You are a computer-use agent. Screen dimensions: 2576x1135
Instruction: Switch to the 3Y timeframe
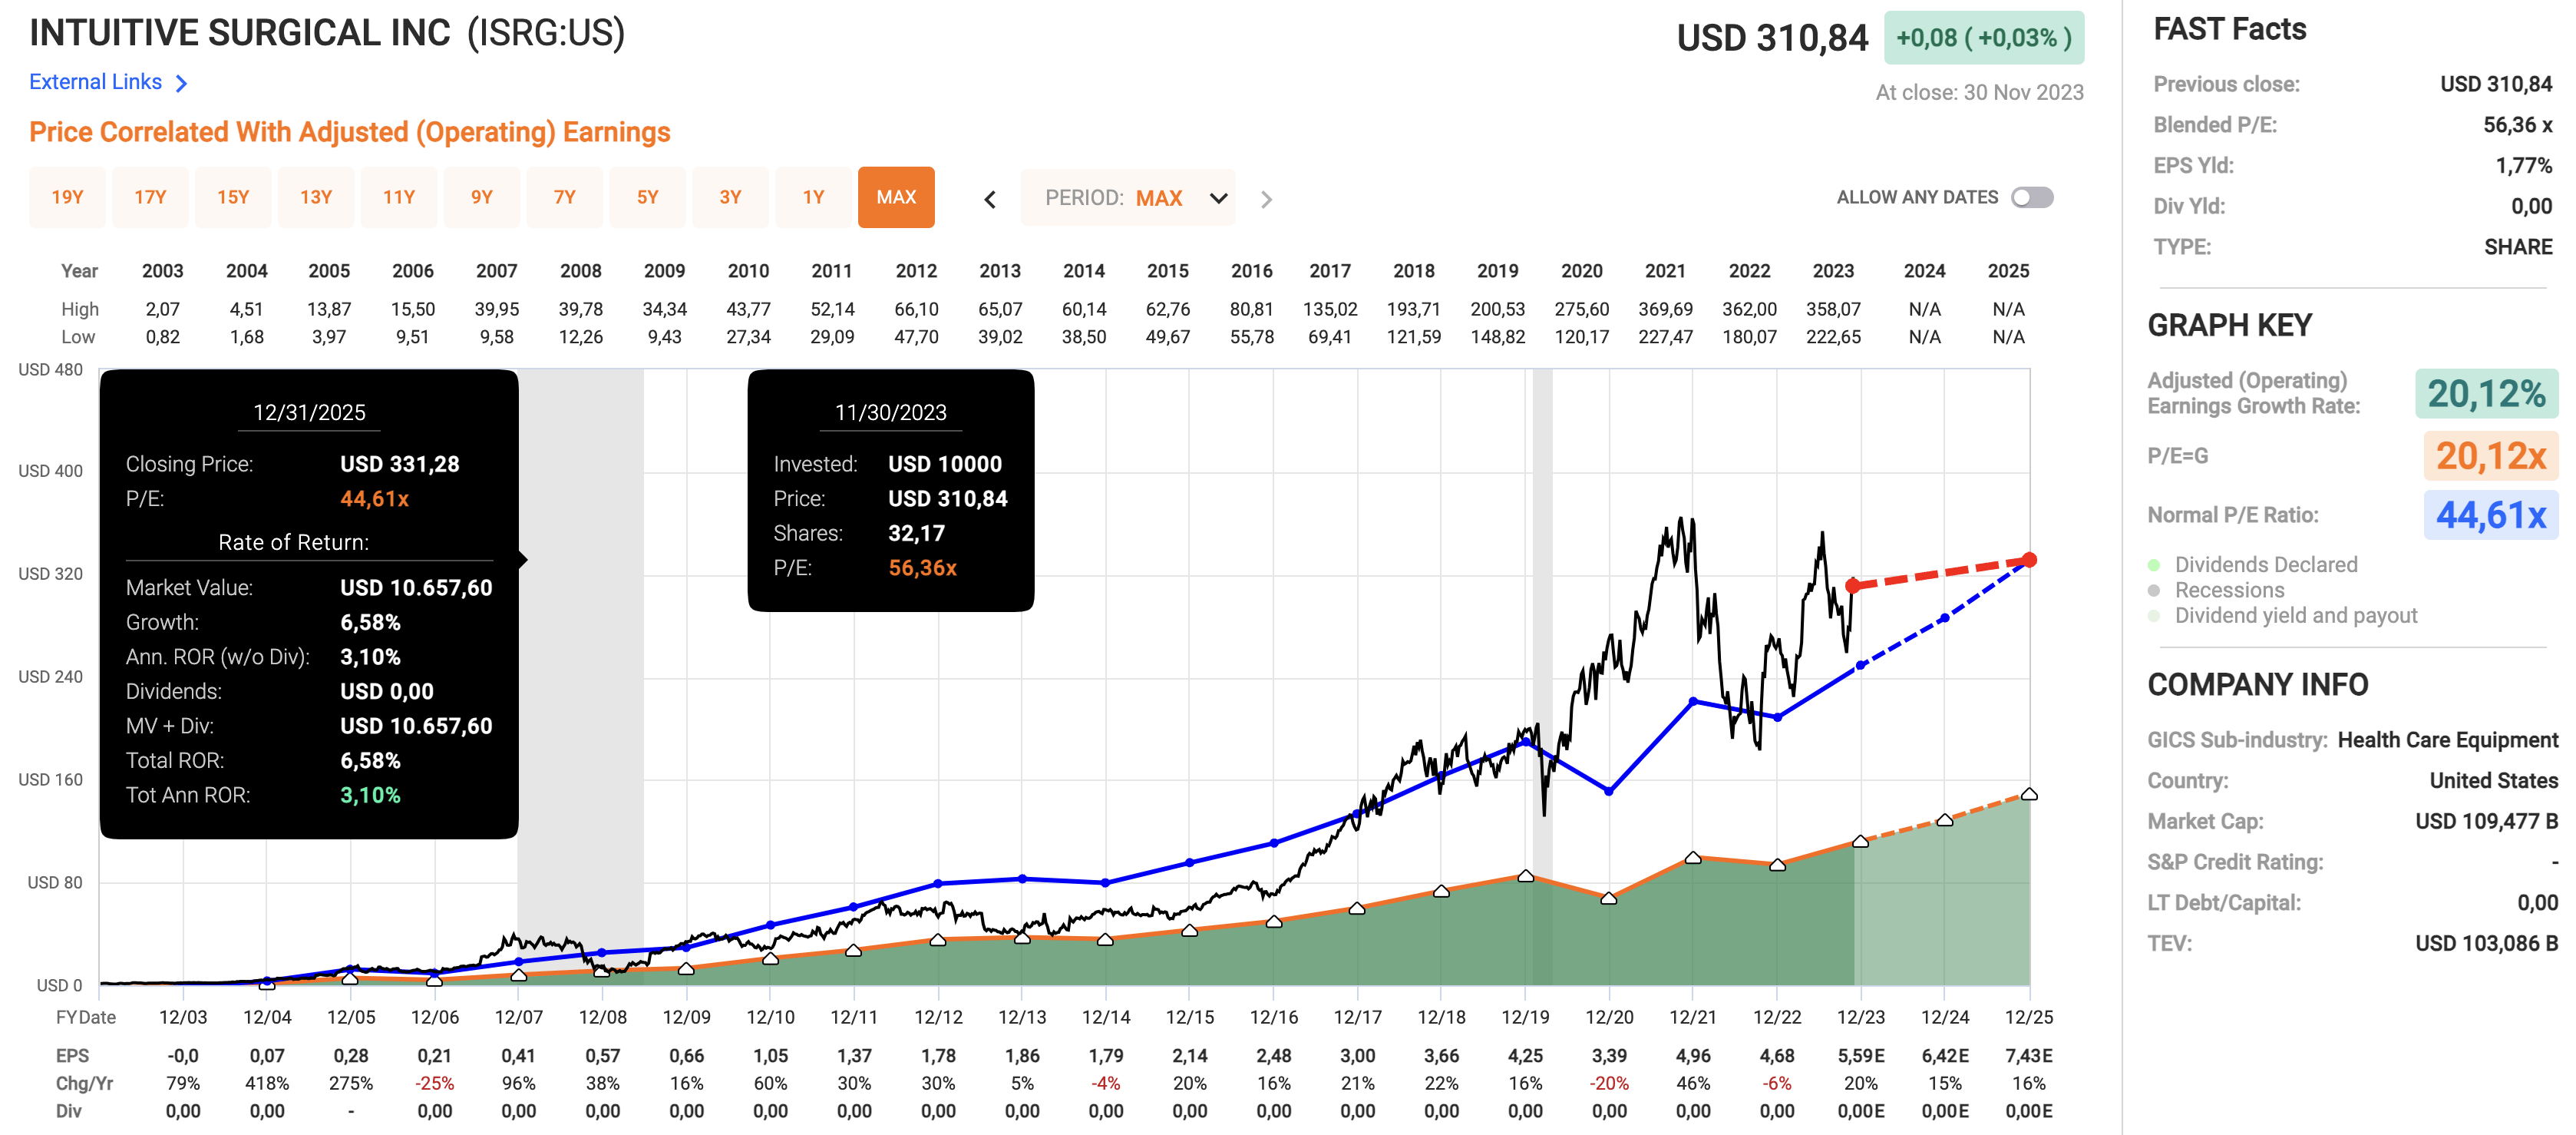[730, 197]
